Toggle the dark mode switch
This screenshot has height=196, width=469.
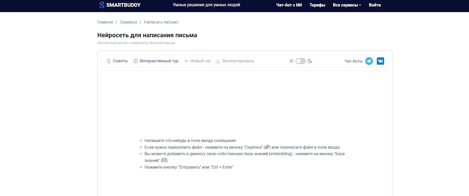[x=300, y=61]
